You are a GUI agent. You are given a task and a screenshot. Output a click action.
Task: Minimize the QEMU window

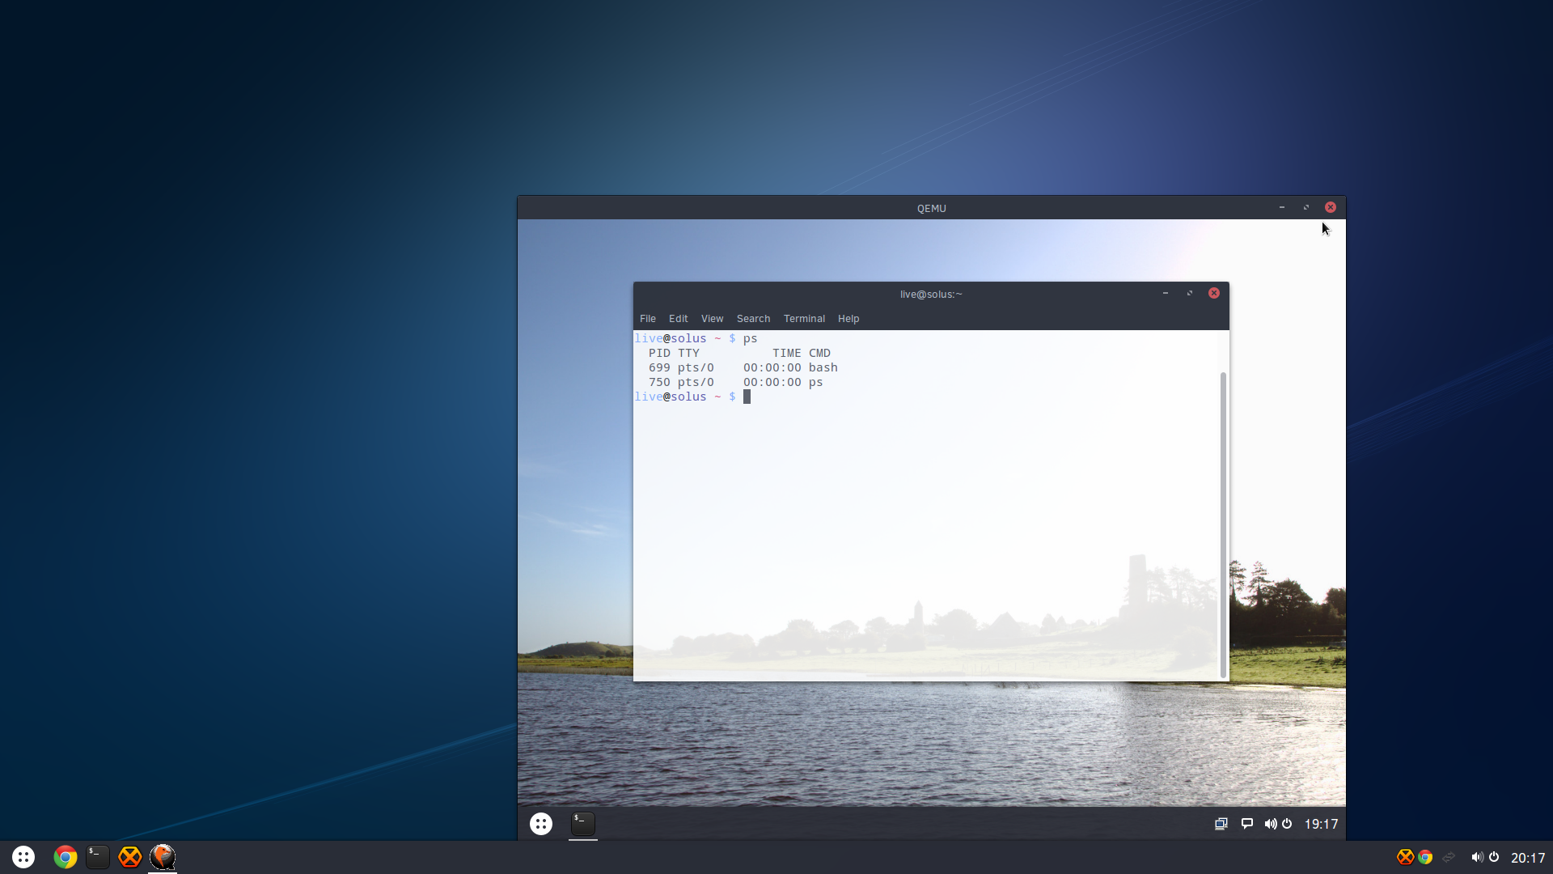(1282, 207)
